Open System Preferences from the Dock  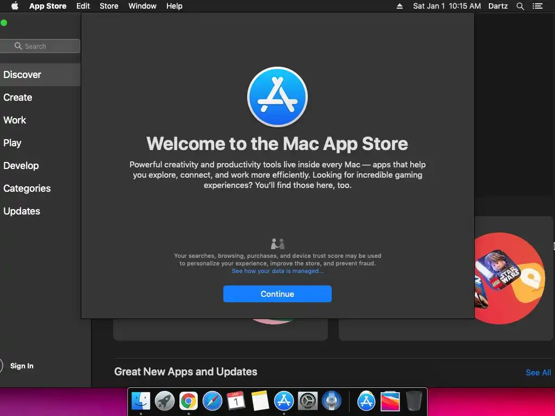pos(308,401)
